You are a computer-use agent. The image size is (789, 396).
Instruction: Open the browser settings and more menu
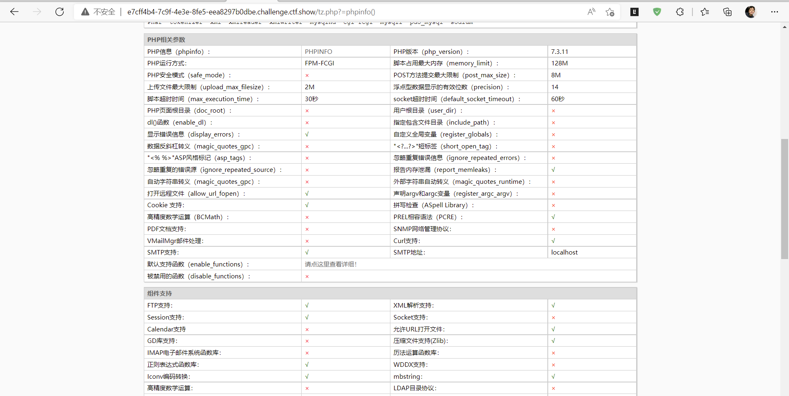tap(775, 12)
